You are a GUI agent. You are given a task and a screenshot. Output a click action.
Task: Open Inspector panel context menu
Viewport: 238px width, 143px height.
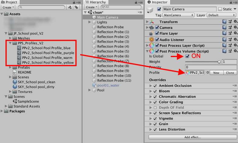(x=235, y=2)
